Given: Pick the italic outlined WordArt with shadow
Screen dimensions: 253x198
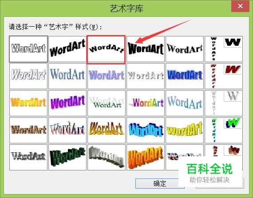Looking at the screenshot, I should 28,76.
